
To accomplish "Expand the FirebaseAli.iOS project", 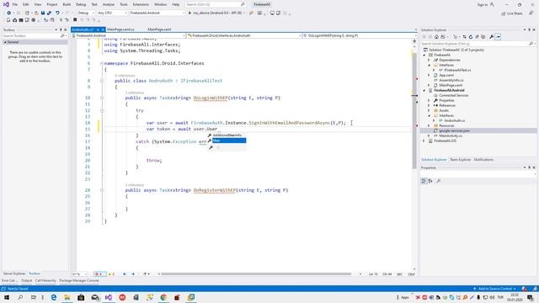I will click(x=424, y=141).
